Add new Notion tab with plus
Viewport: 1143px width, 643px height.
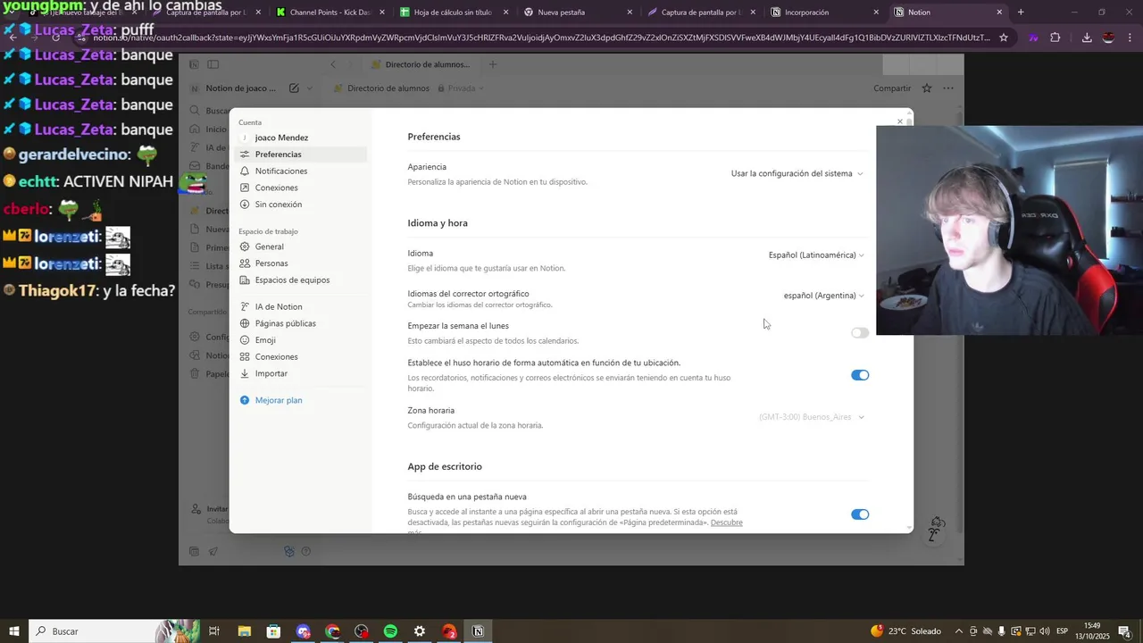pyautogui.click(x=492, y=64)
